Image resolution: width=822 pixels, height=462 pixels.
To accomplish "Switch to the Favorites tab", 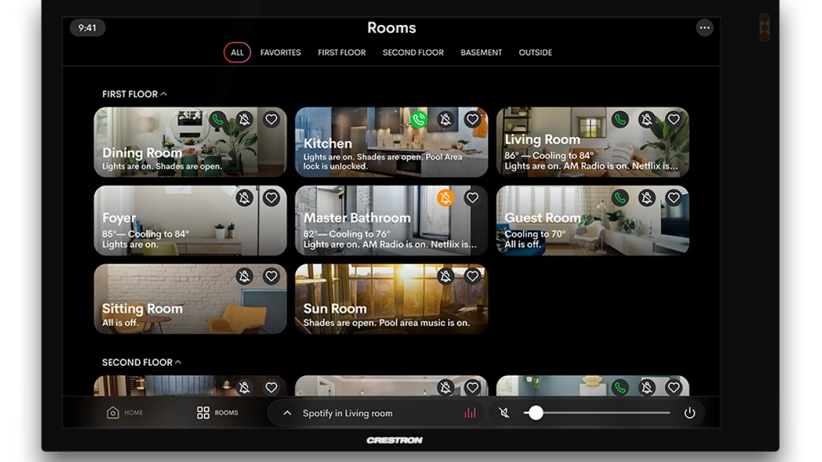I will [281, 52].
